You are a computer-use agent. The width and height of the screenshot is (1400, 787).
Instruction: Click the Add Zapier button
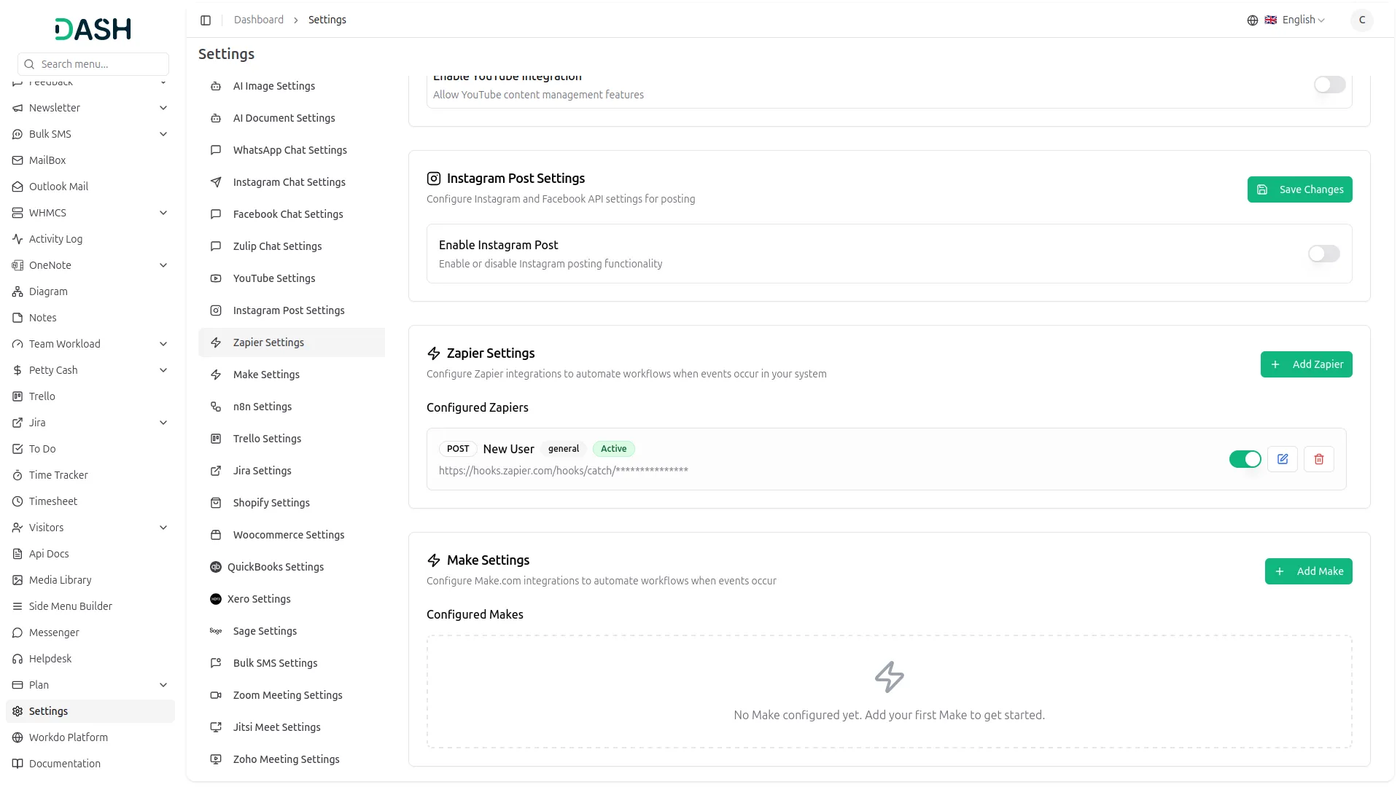pos(1306,364)
